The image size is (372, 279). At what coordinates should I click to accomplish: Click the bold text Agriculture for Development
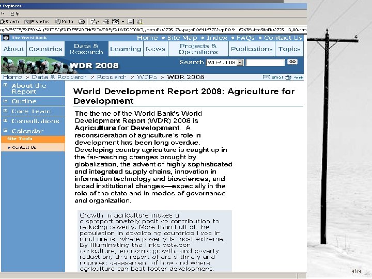(x=127, y=128)
